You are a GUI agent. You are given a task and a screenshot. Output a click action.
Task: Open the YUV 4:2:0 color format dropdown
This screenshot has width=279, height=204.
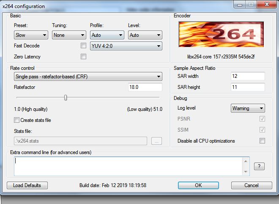click(126, 46)
